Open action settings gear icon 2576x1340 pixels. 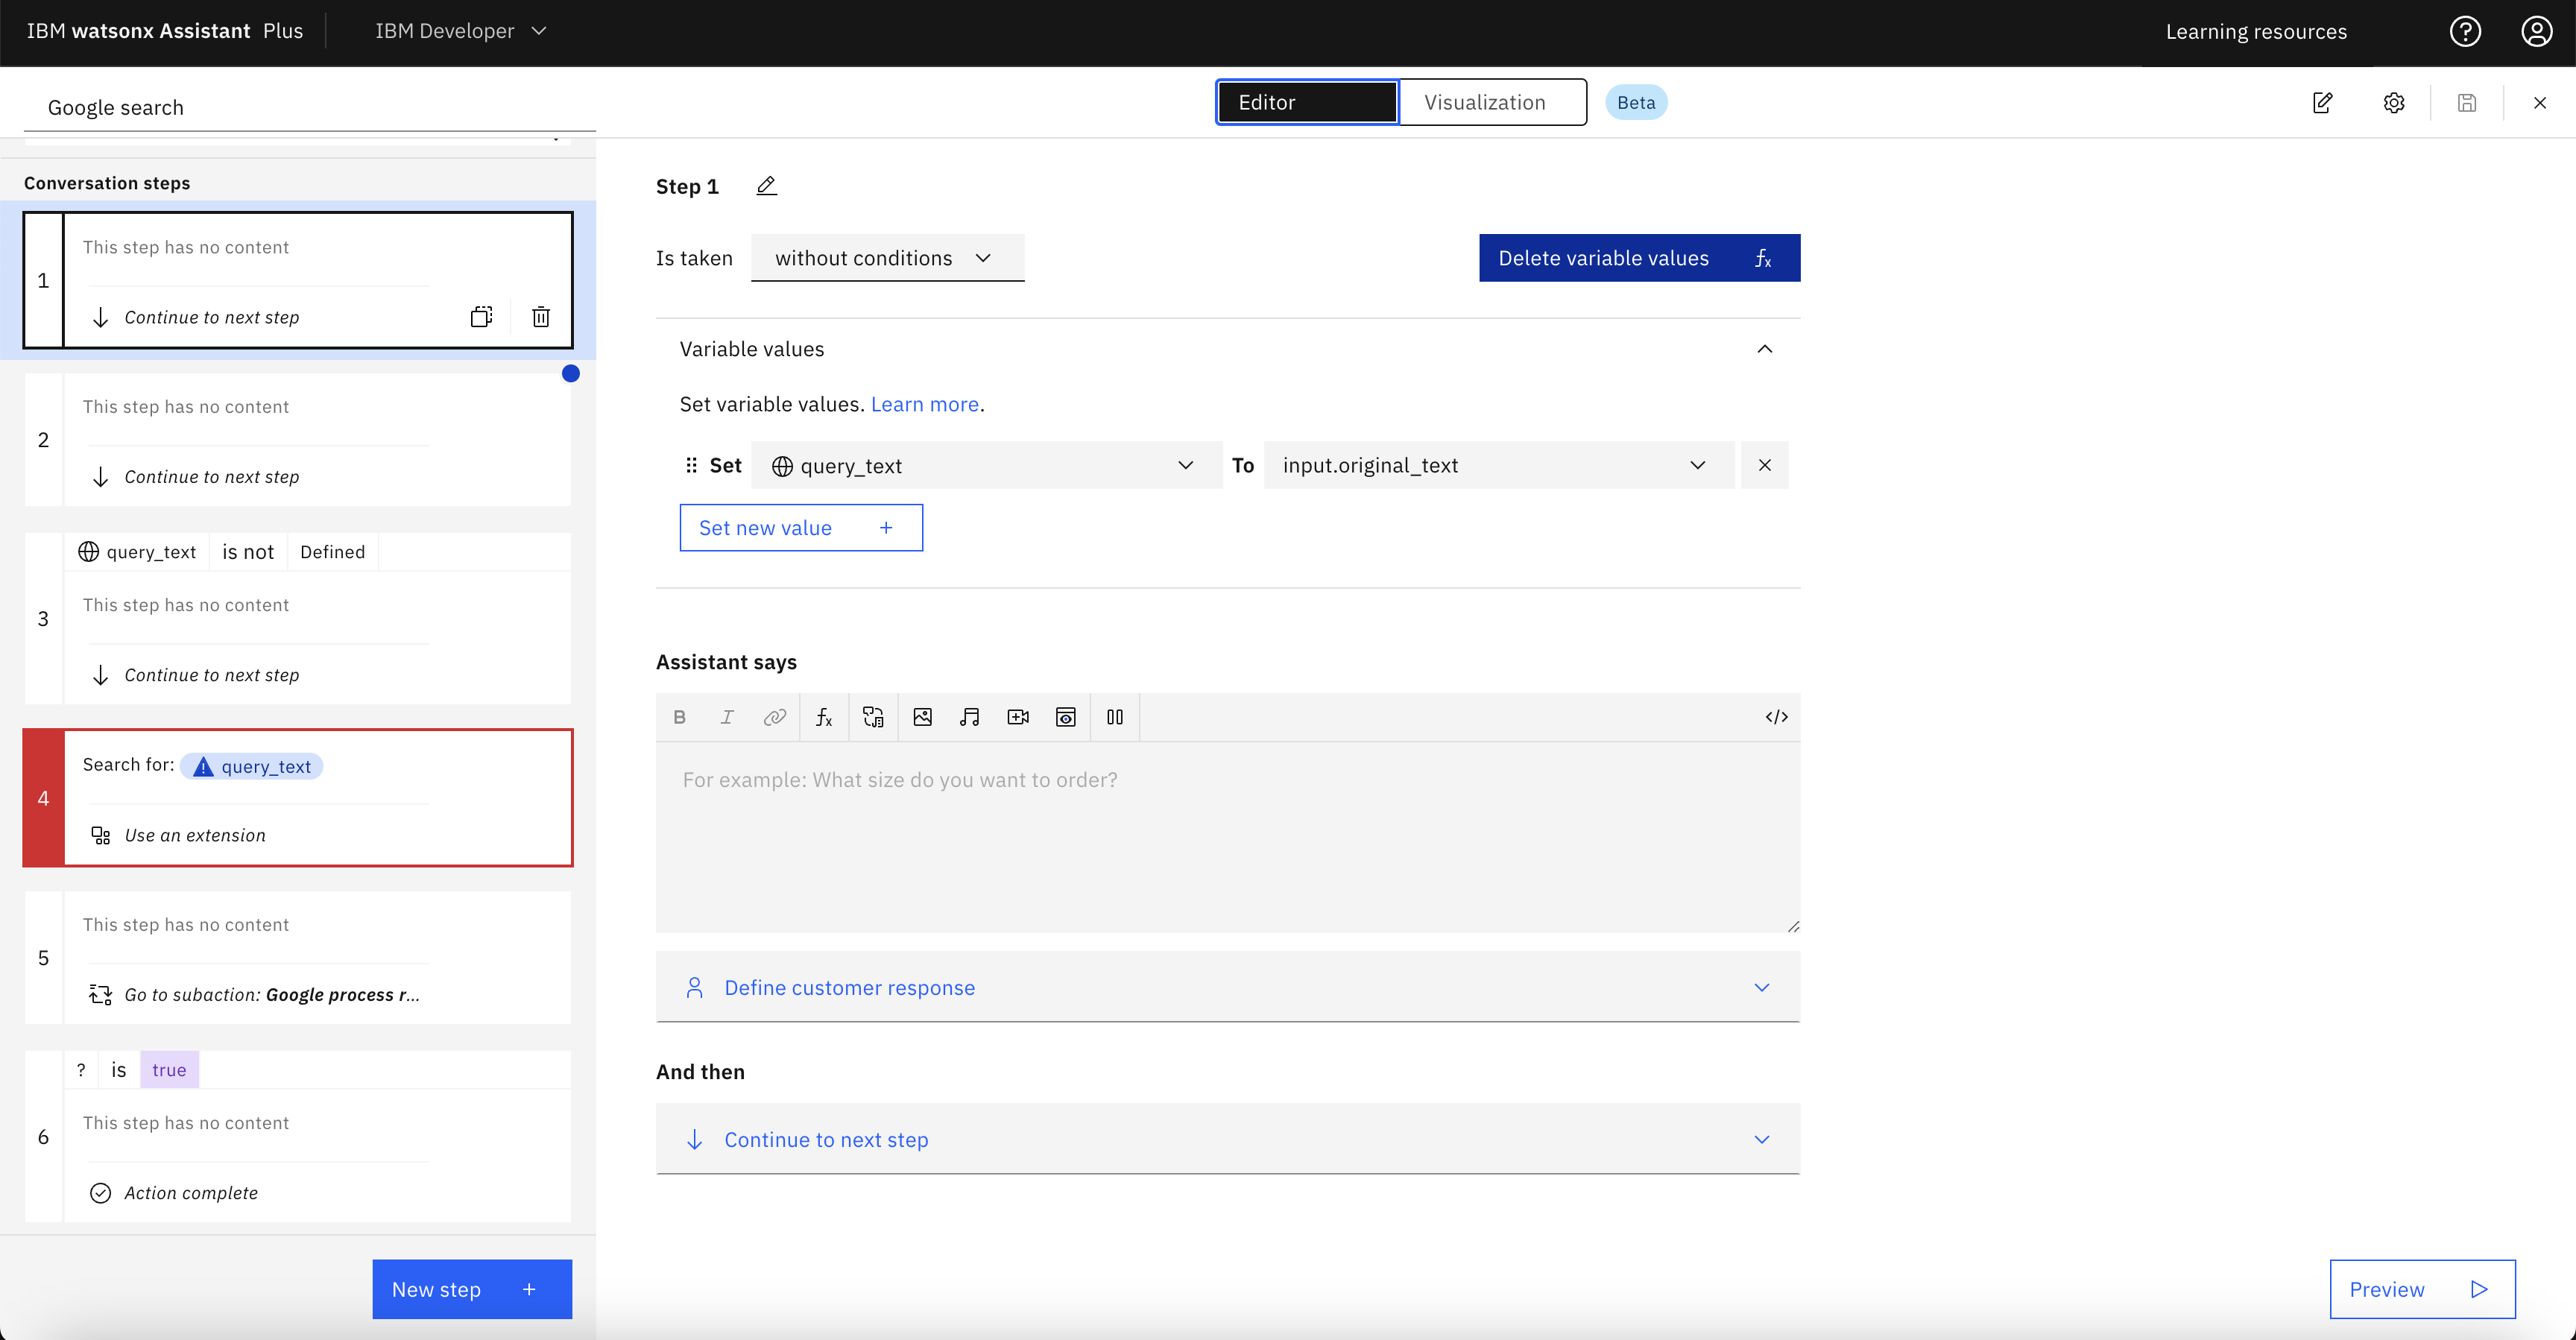(x=2393, y=102)
